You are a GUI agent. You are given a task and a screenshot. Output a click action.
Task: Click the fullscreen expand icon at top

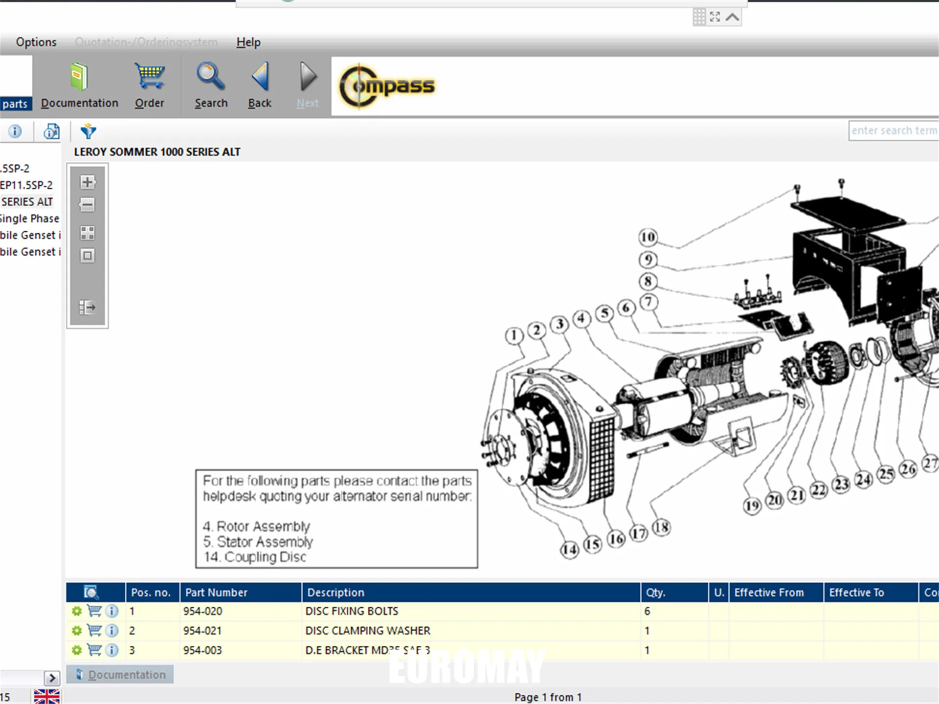coord(715,17)
